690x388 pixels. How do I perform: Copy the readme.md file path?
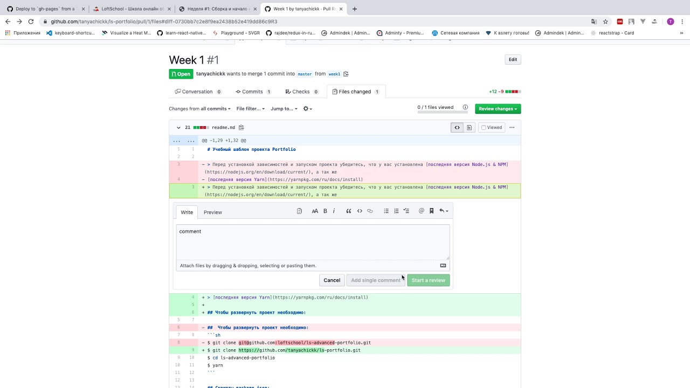[241, 128]
